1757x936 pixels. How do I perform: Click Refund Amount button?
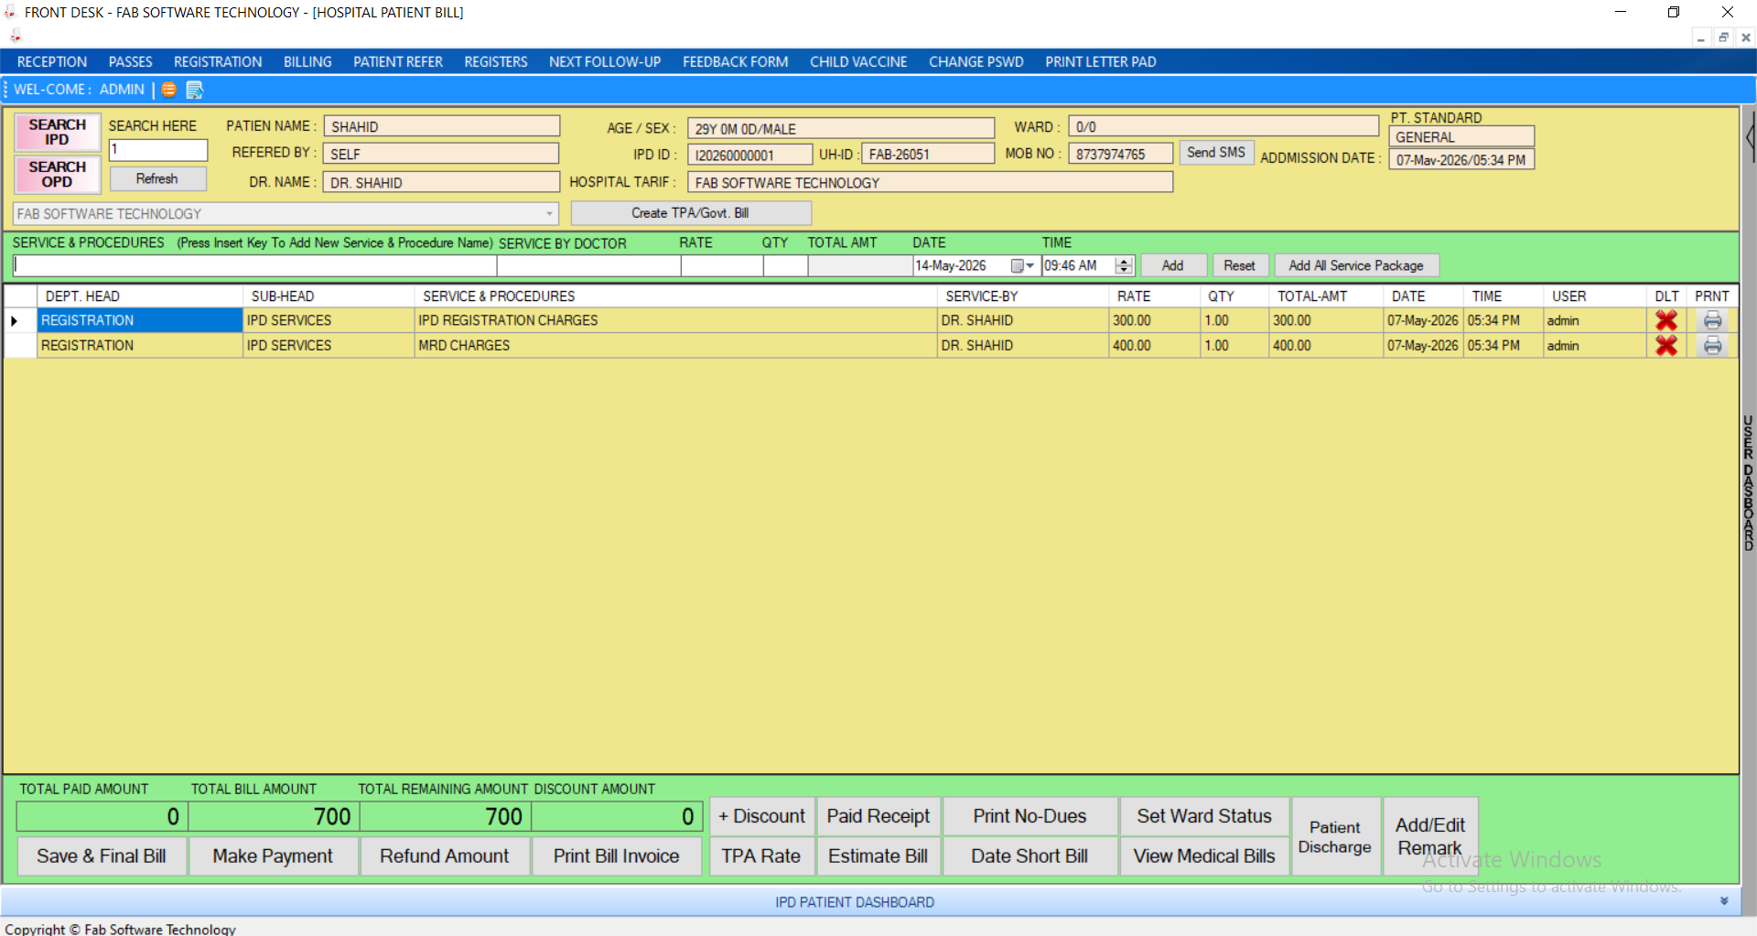(445, 856)
